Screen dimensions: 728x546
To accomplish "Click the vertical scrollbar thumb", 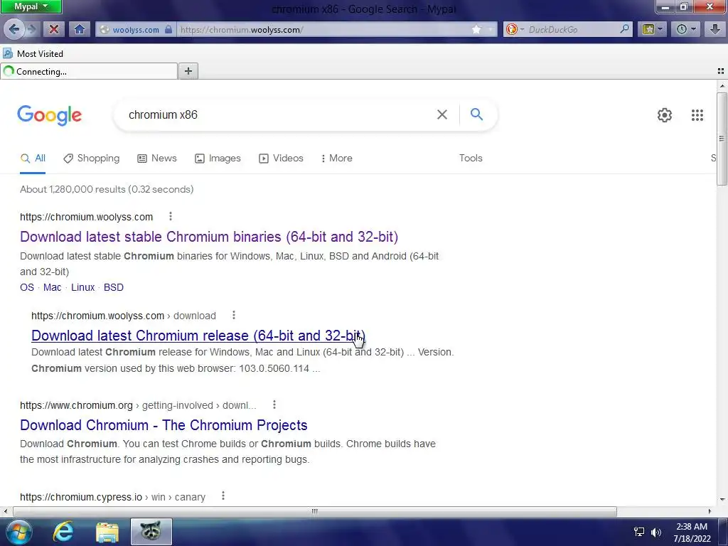I will coord(721,139).
